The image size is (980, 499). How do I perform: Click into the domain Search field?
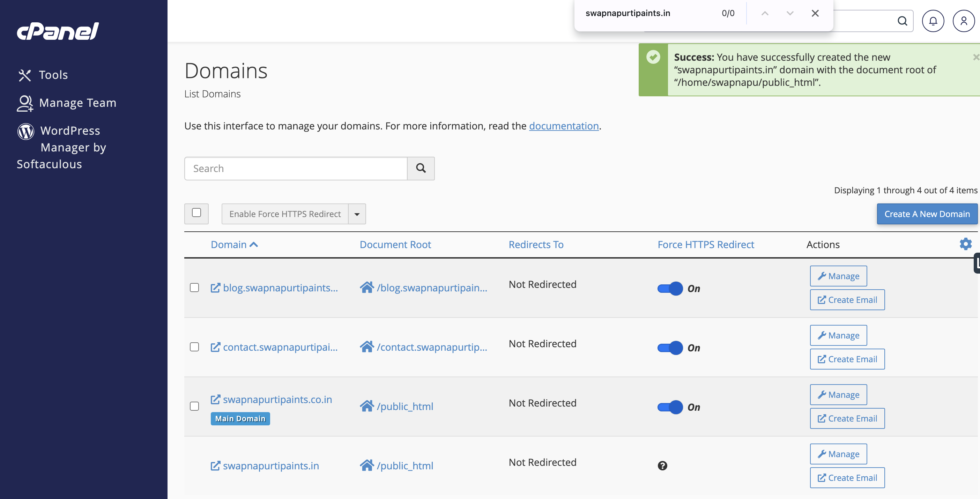296,169
